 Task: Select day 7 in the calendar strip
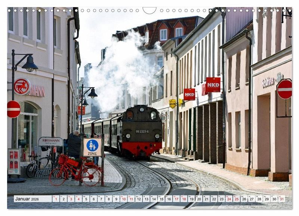101,199
